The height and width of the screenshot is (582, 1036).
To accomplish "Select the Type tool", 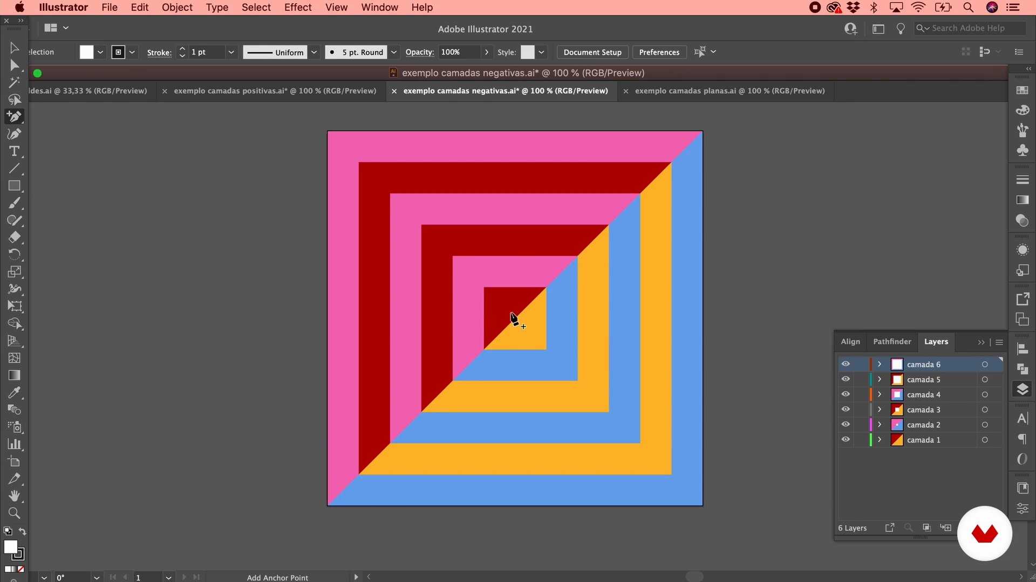I will pos(15,151).
